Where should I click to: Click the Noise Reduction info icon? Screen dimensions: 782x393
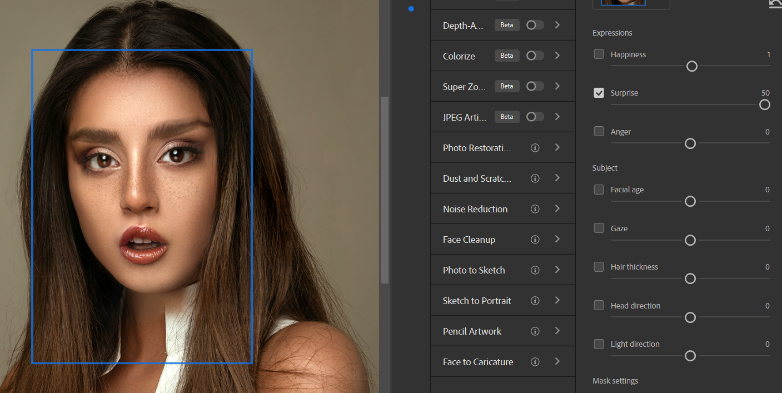click(x=535, y=209)
